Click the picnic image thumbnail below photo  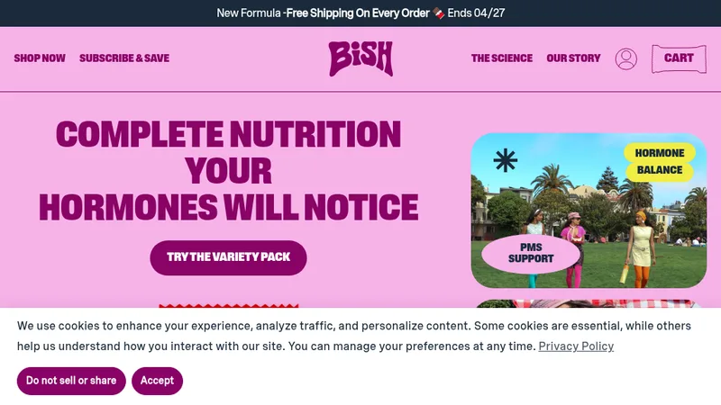click(x=589, y=303)
